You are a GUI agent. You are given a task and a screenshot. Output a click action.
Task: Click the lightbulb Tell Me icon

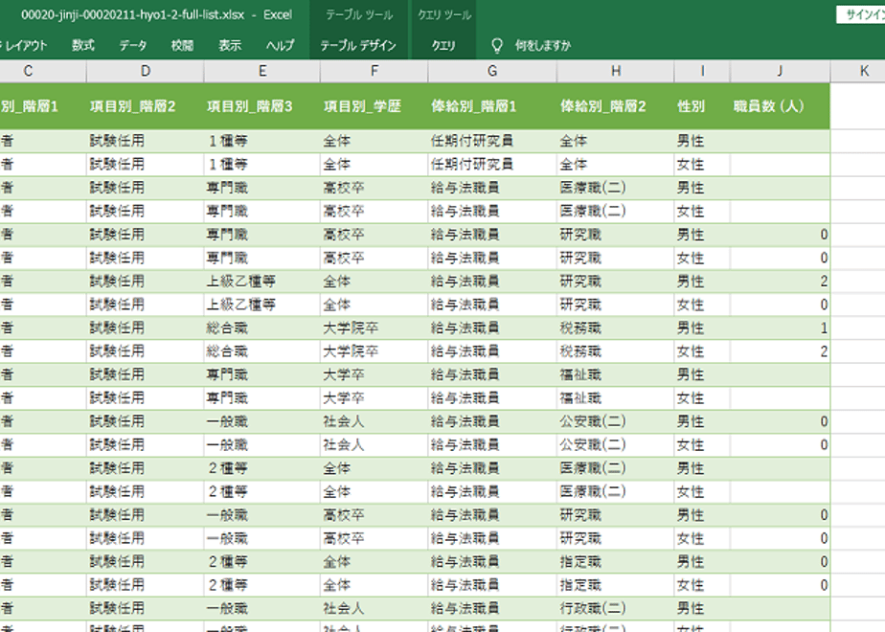tap(497, 46)
